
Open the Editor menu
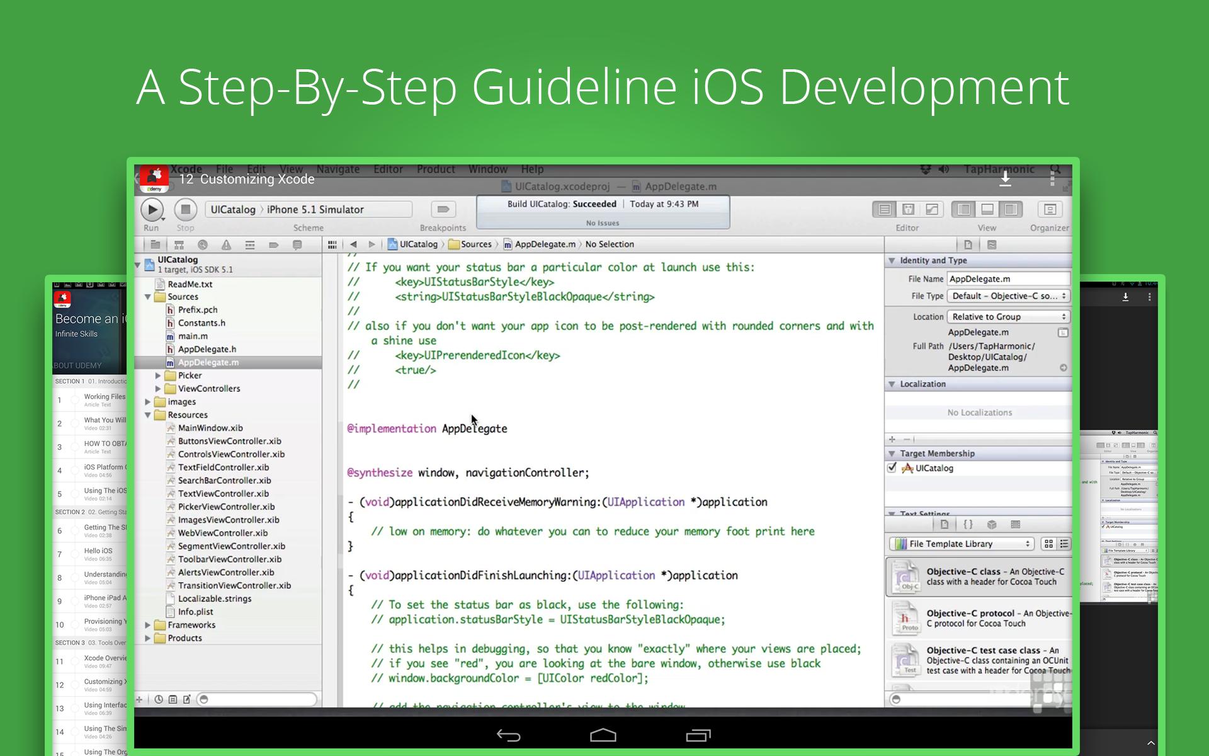[388, 169]
